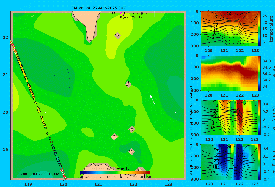This screenshot has width=275, height=187.
Task: Click the 34.8 tick on the salinity scale
Action: pos(266,61)
